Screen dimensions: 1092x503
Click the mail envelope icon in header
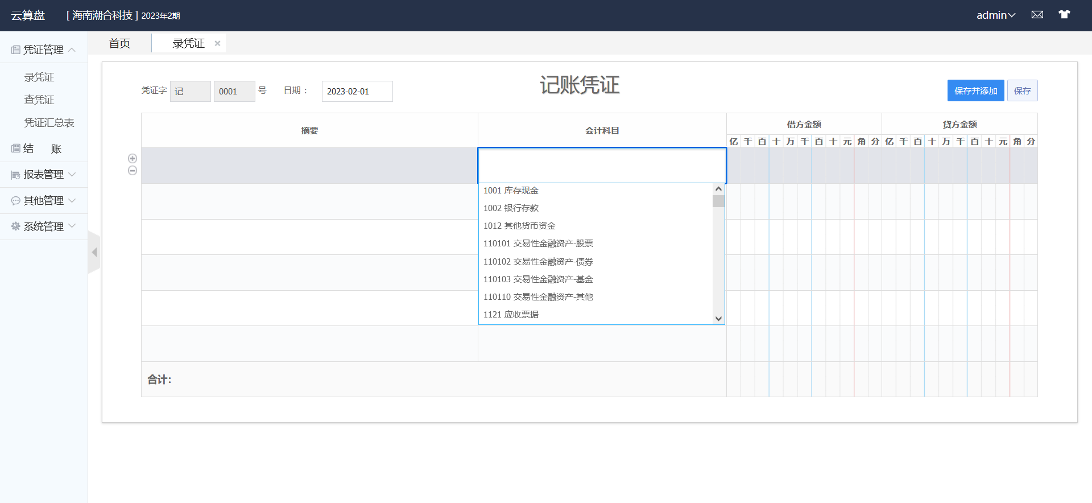(x=1037, y=15)
